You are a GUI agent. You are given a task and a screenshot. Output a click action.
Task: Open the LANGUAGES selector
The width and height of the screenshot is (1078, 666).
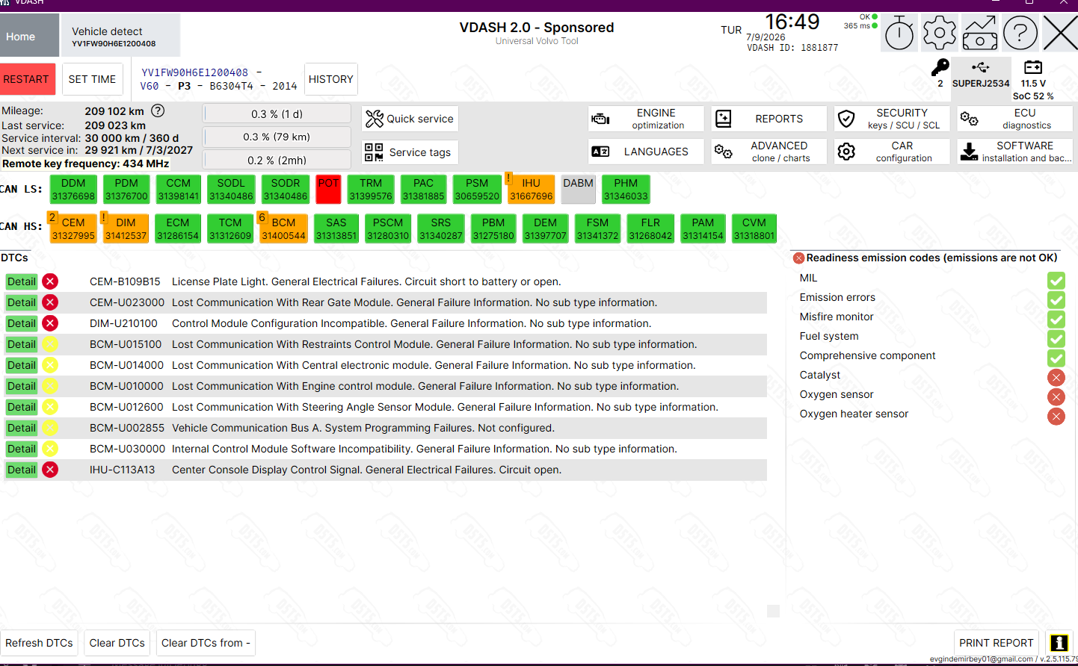646,152
